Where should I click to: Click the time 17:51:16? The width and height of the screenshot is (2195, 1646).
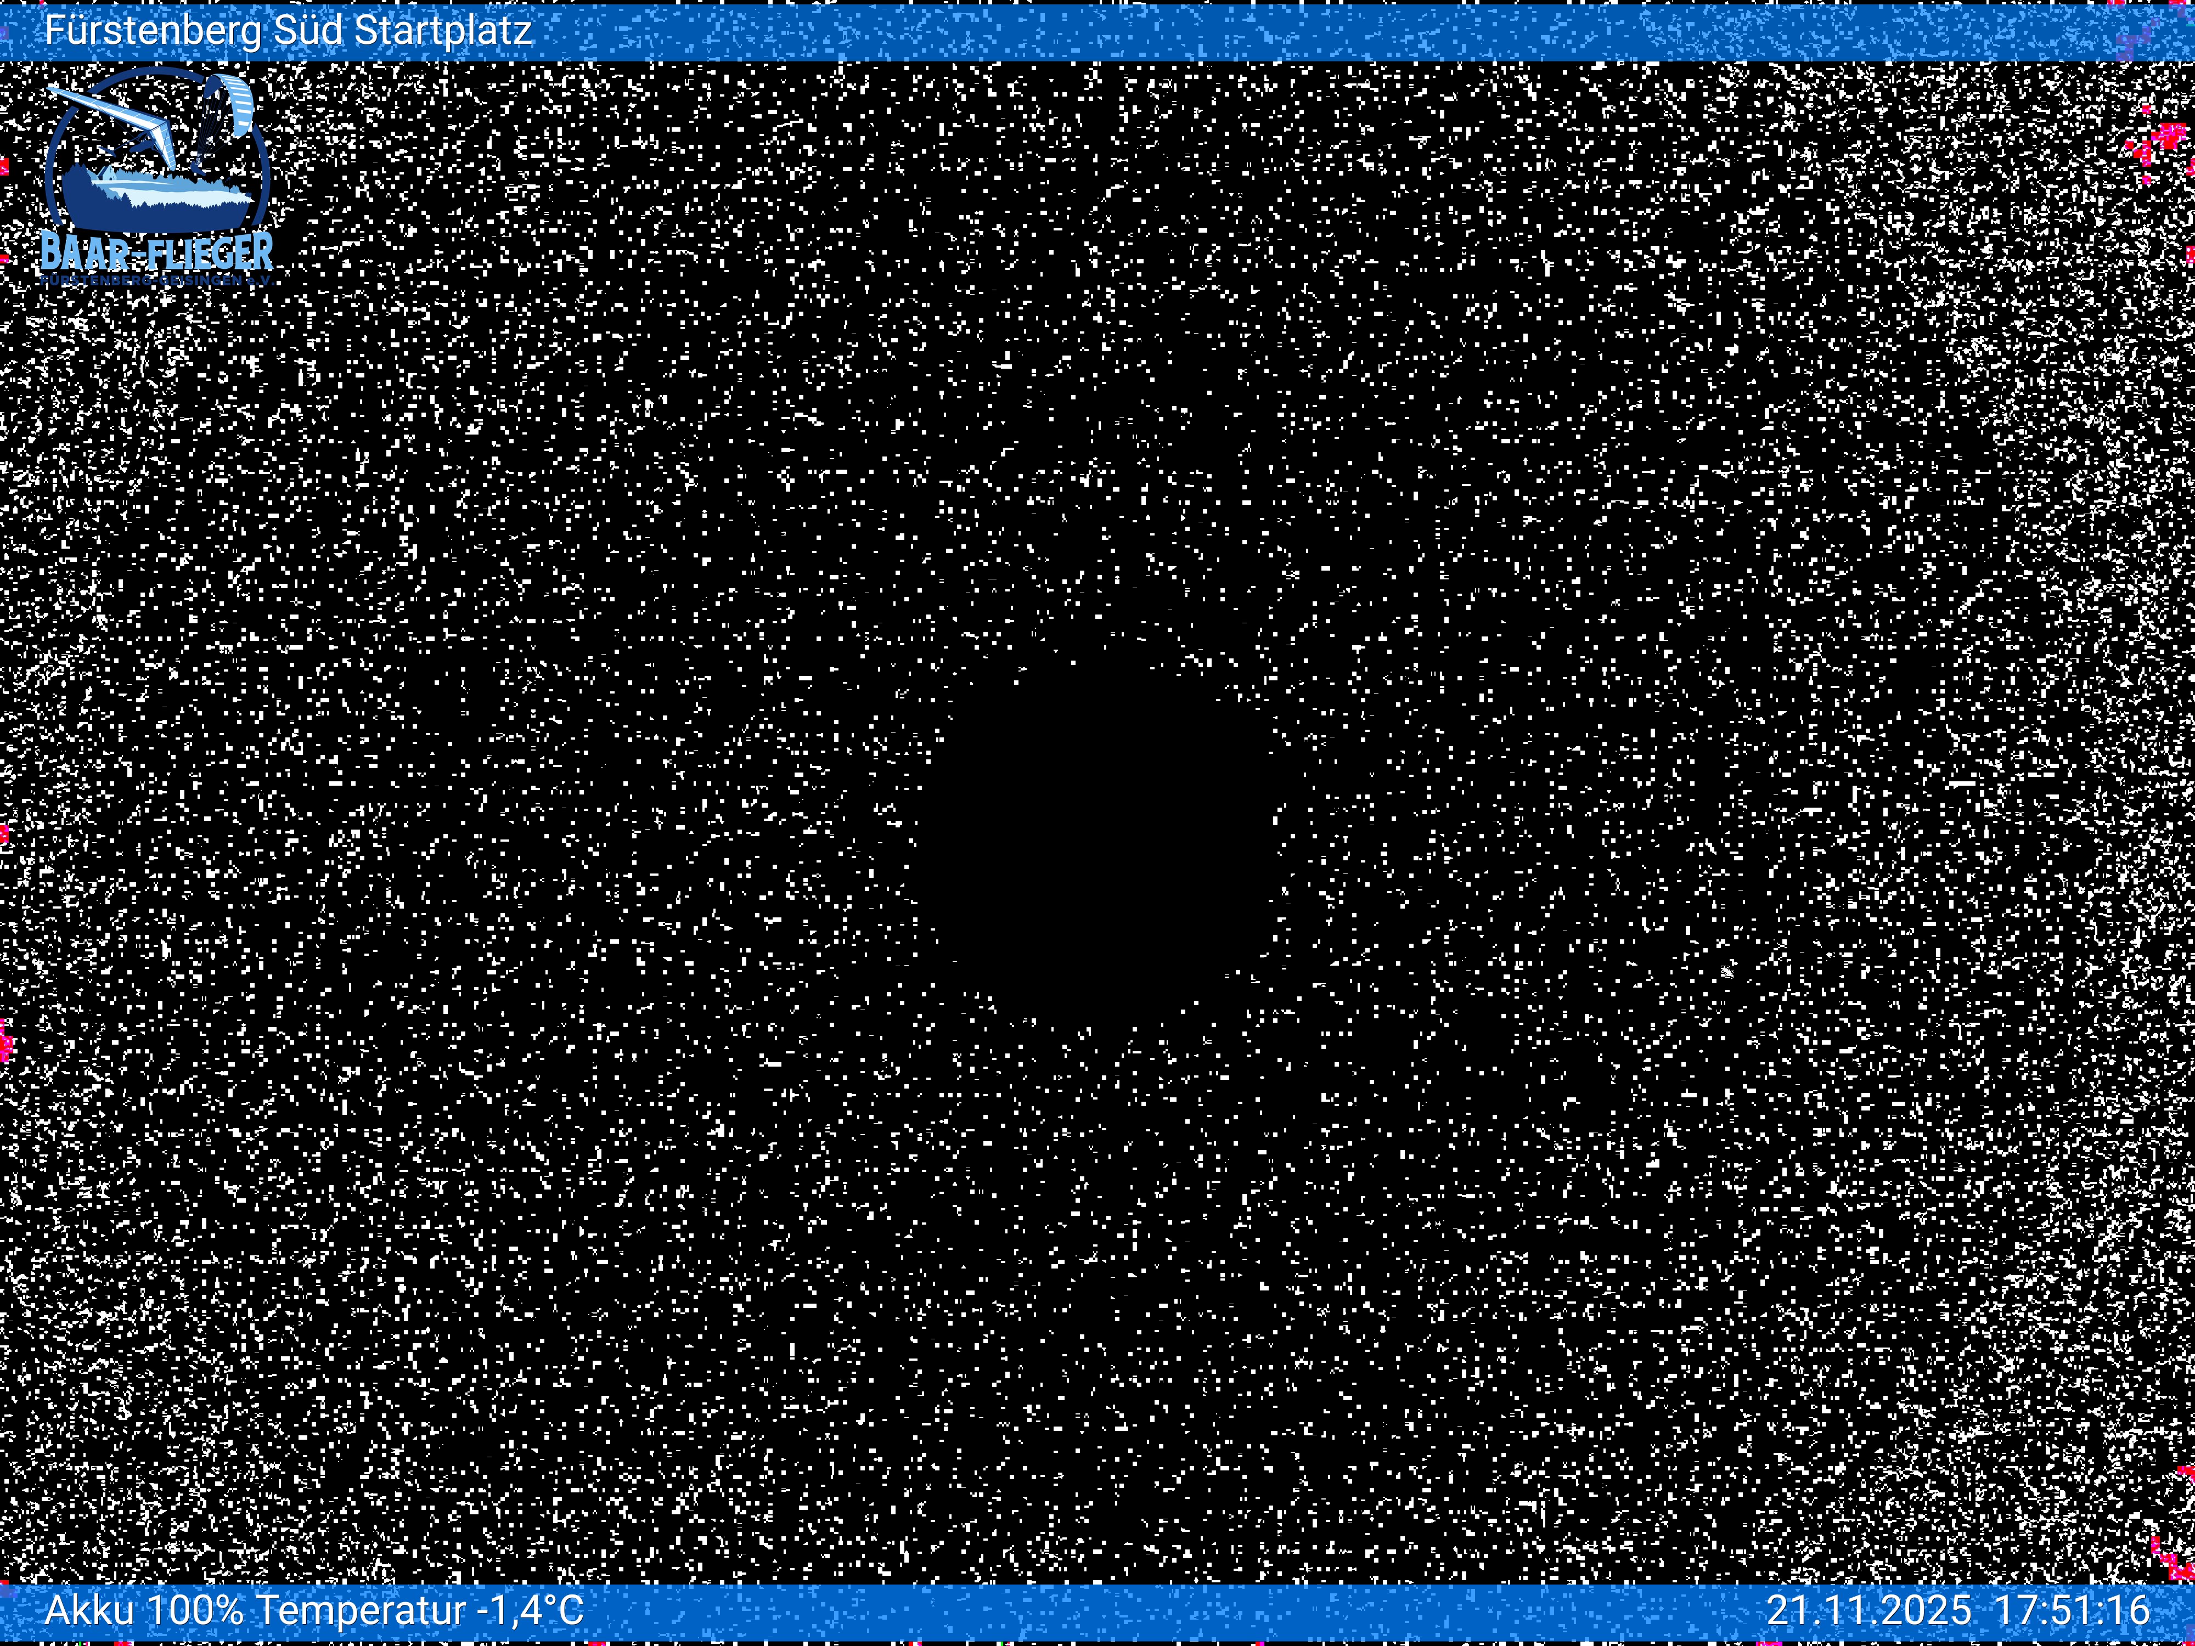pos(2072,1609)
